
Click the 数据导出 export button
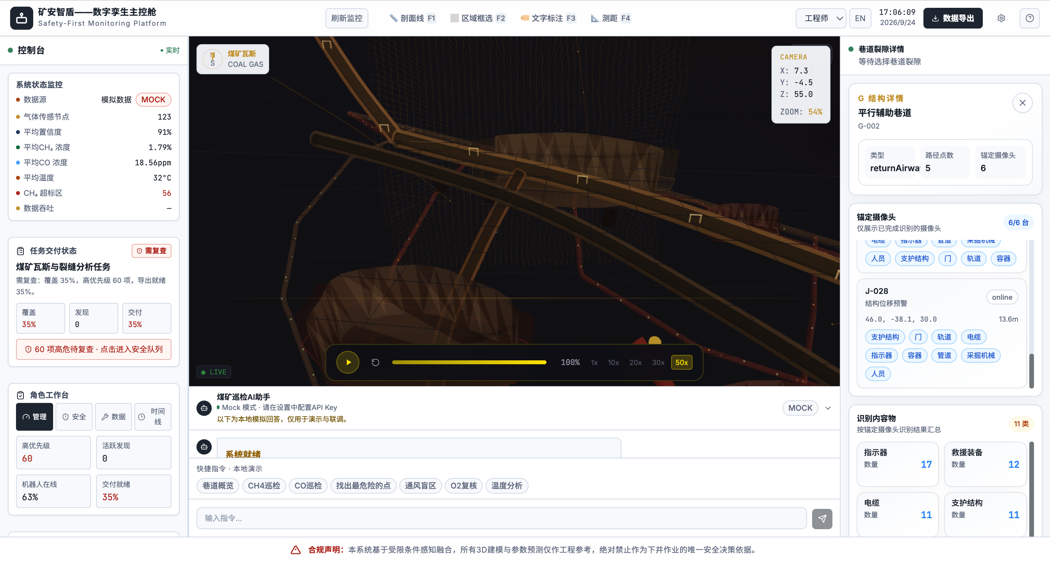(x=953, y=18)
